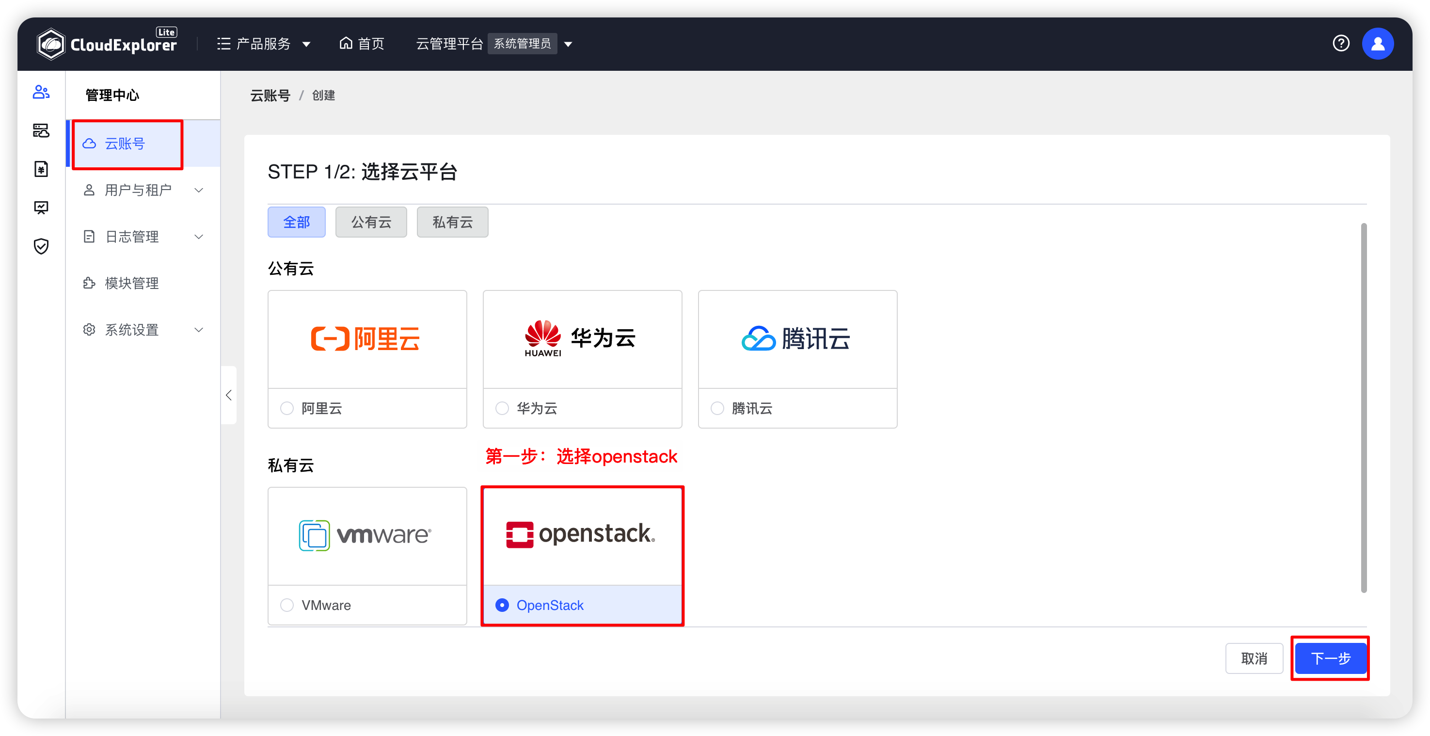The height and width of the screenshot is (736, 1430).
Task: Click the 下一步 button
Action: point(1330,659)
